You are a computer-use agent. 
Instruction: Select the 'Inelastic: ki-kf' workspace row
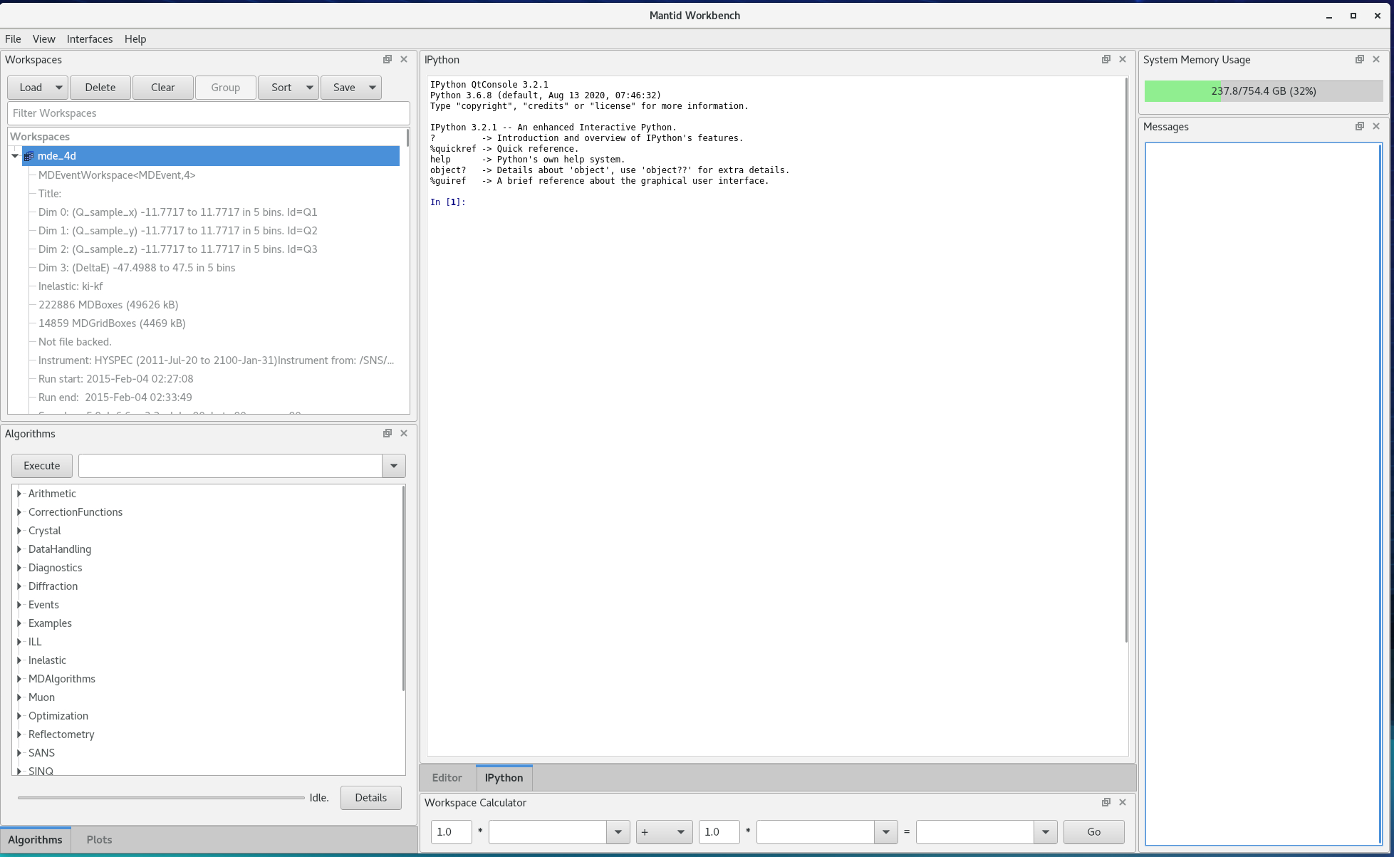click(x=71, y=286)
